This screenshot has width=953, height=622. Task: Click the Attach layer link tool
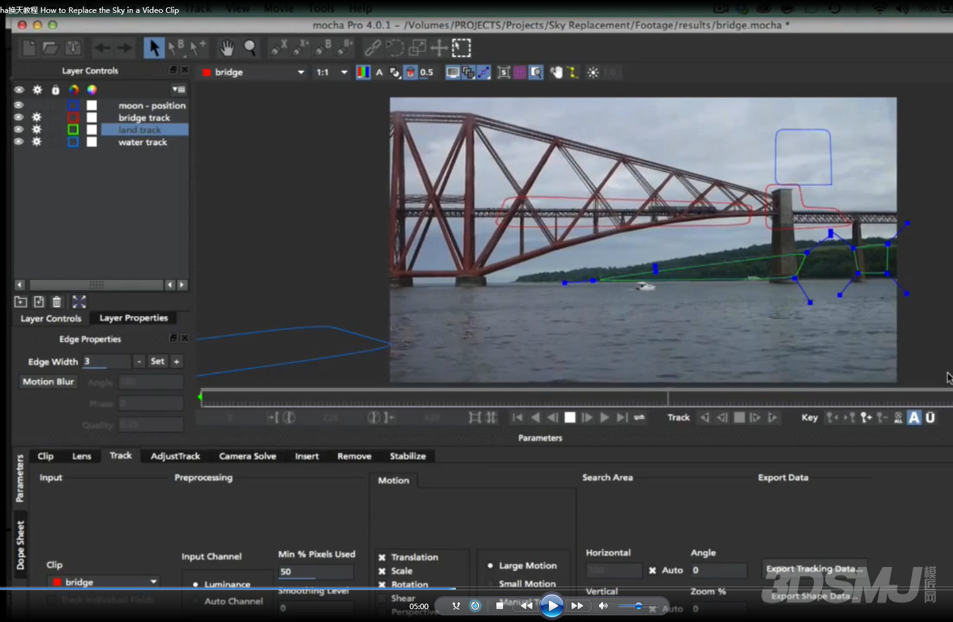point(372,48)
